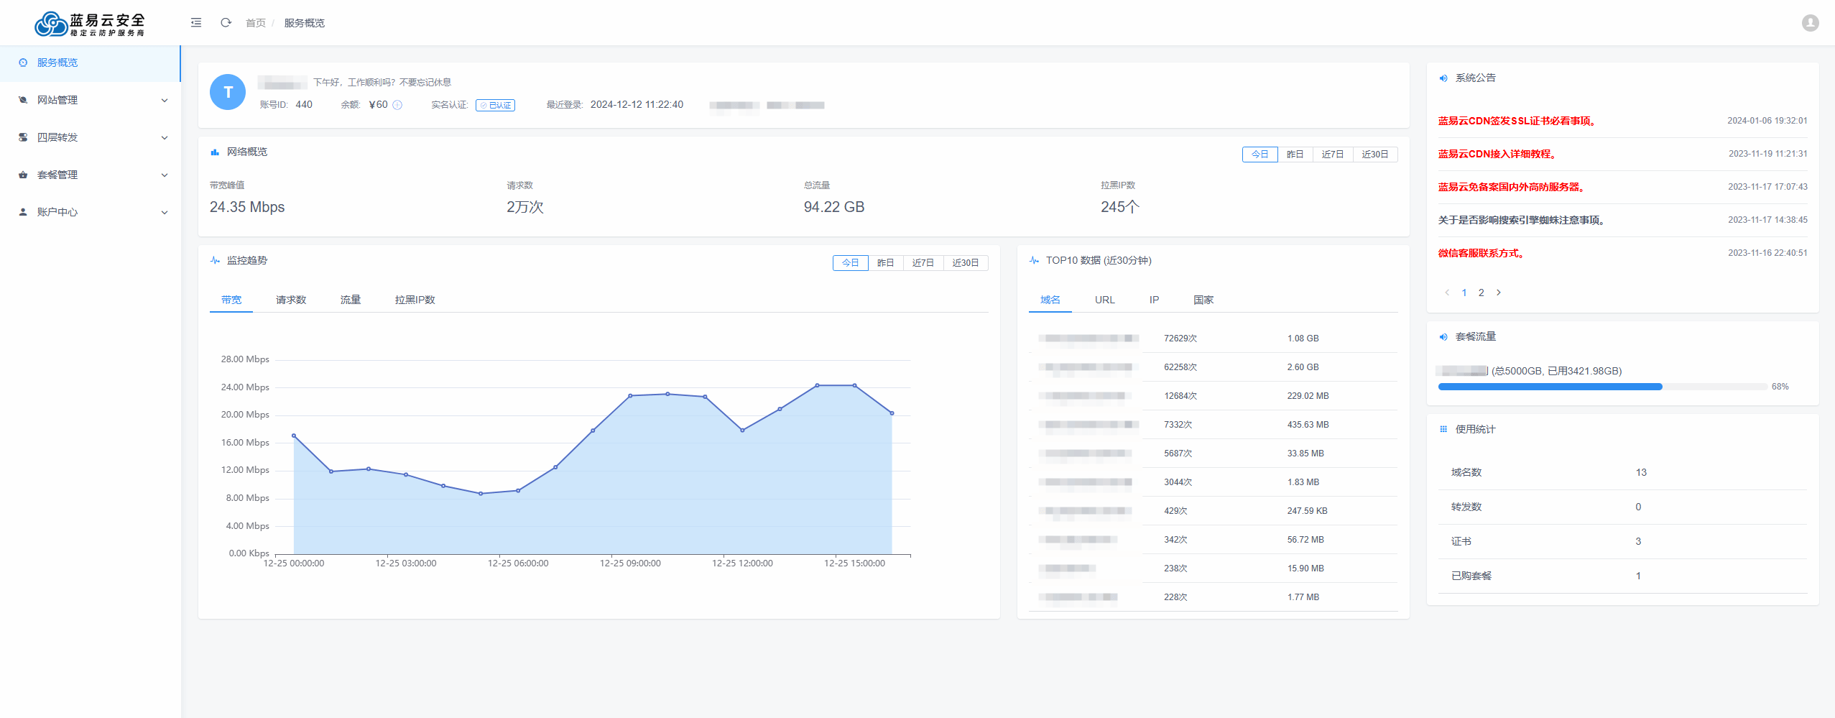Viewport: 1835px width, 718px height.
Task: Switch to the 域名 TOP10 tab
Action: (x=1050, y=300)
